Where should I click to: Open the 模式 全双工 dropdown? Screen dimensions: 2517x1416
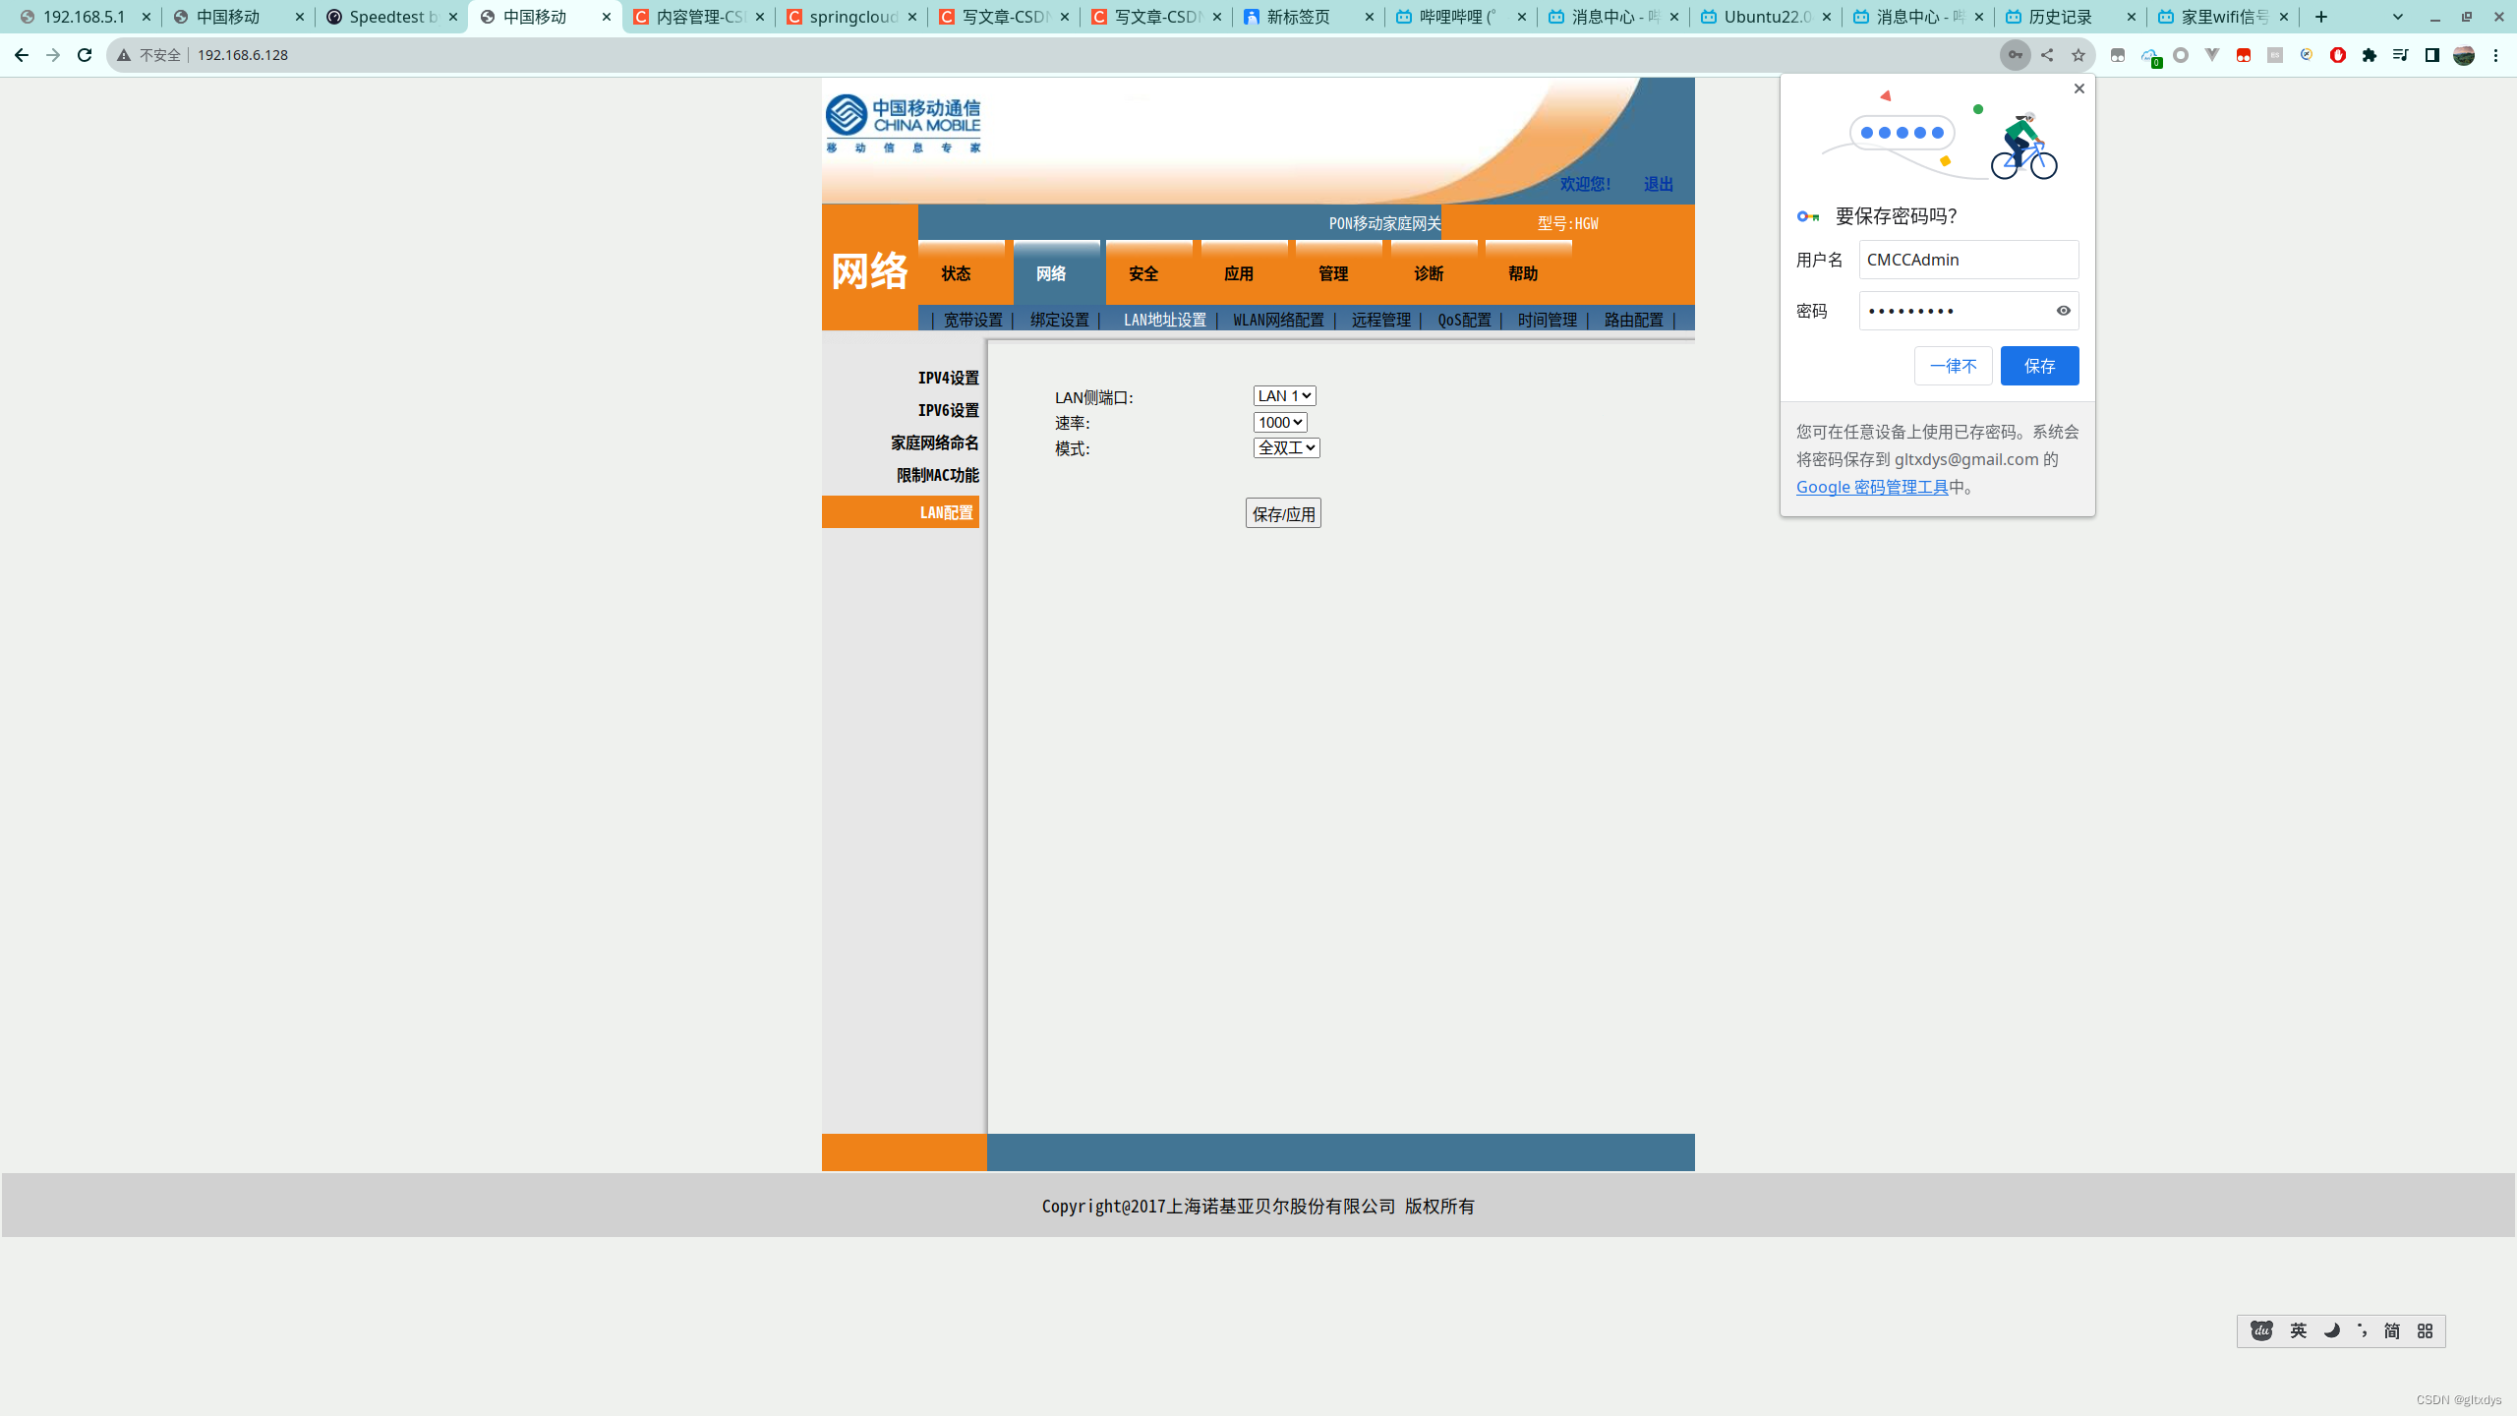(x=1286, y=447)
